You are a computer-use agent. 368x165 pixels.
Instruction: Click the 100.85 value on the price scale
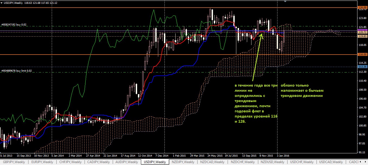pos(362,125)
